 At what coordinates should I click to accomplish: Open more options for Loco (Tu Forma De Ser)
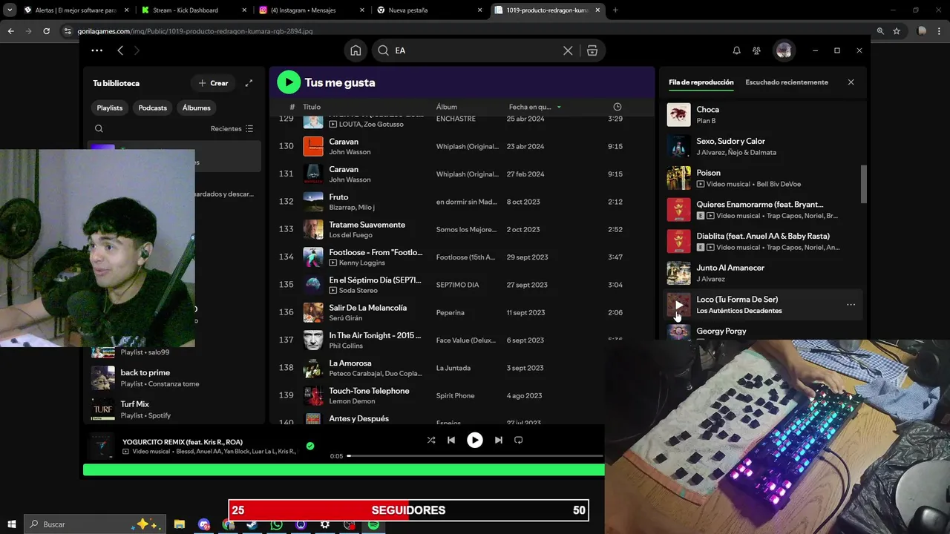[x=851, y=305]
